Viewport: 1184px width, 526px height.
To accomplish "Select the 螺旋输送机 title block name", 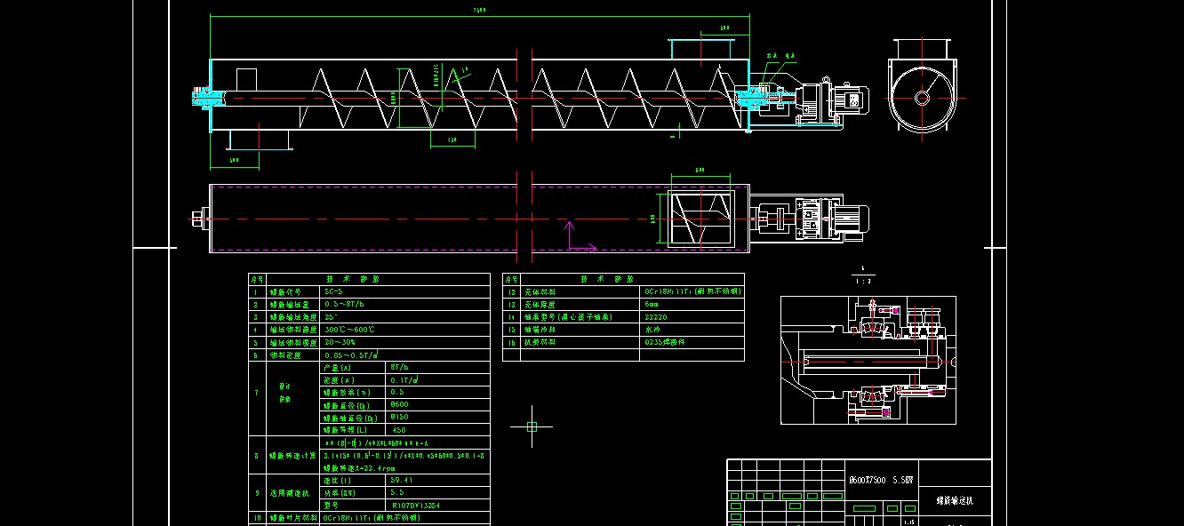I will (956, 501).
